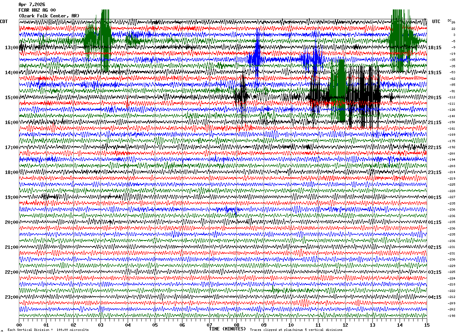The image size is (457, 335).
Task: Click the '14:00' CDT time label
Action: pos(11,73)
